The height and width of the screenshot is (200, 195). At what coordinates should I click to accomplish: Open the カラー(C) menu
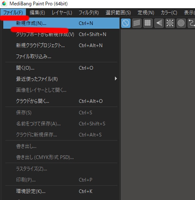[x=169, y=13]
